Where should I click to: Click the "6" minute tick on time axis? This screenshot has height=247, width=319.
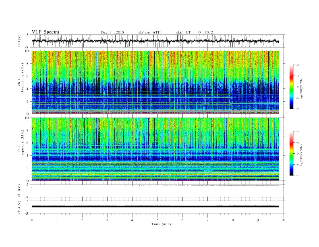182,220
